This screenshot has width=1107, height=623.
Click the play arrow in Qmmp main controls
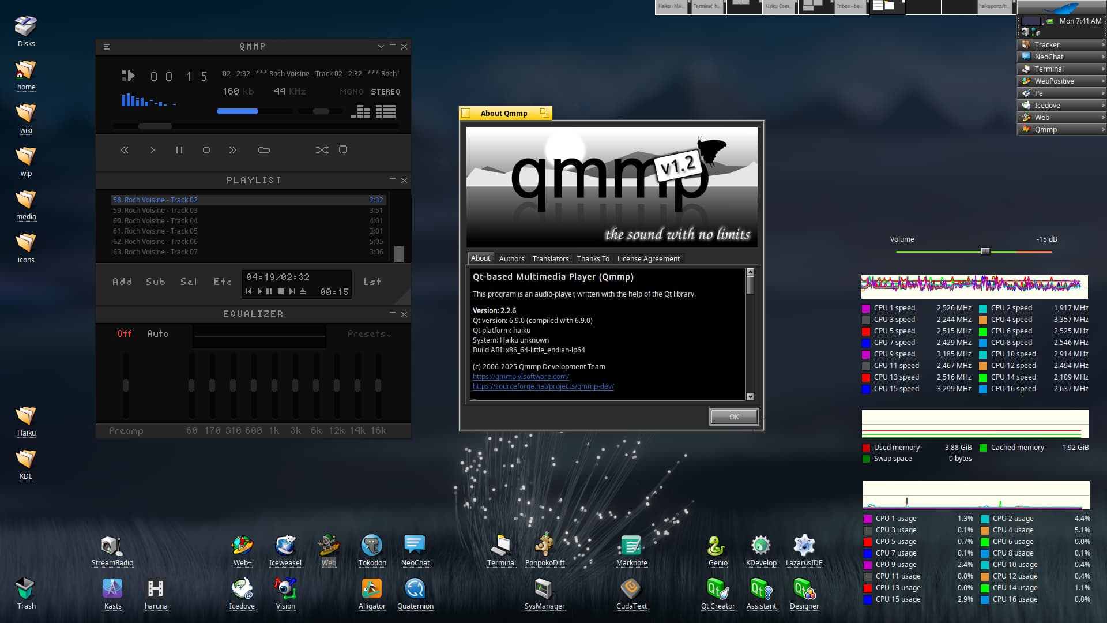(152, 150)
